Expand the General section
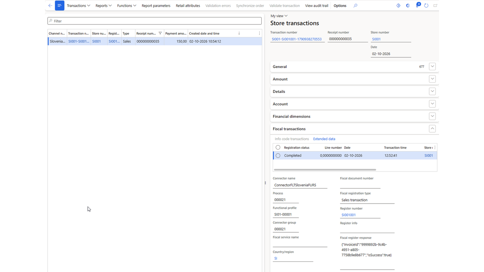 pyautogui.click(x=433, y=66)
